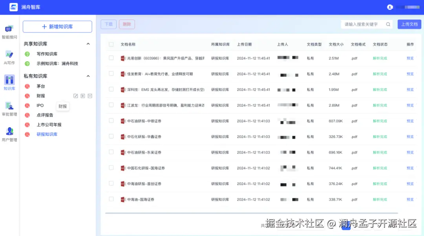Click the red icon beside IPO

(x=27, y=105)
